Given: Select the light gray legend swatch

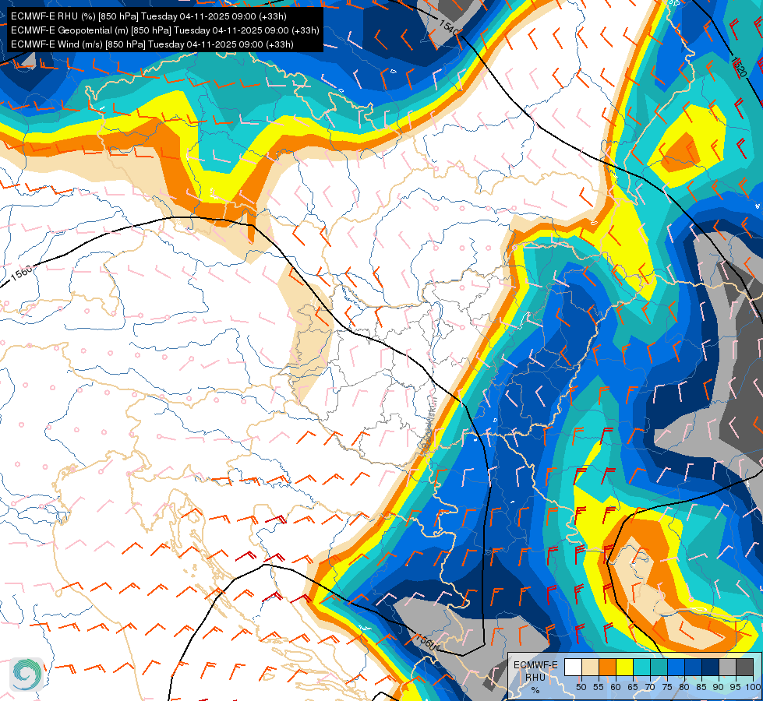Looking at the screenshot, I should pyautogui.click(x=728, y=667).
